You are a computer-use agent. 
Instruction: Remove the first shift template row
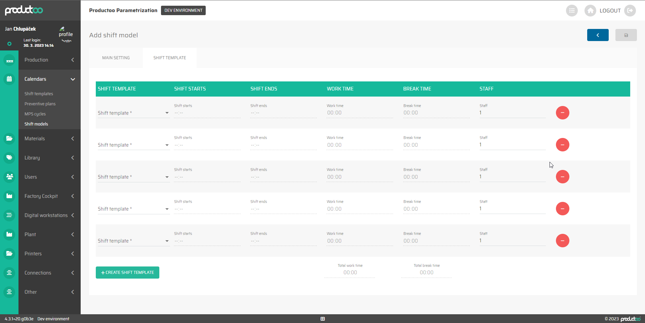562,113
